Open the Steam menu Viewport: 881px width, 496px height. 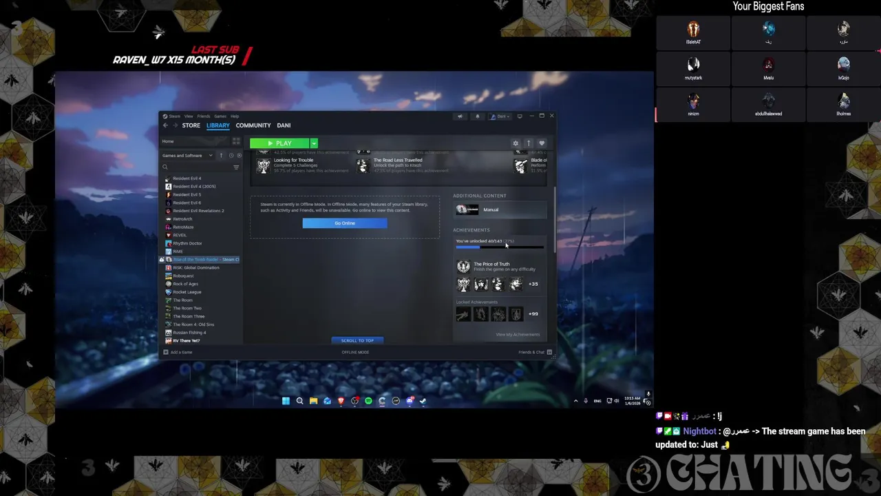click(175, 116)
